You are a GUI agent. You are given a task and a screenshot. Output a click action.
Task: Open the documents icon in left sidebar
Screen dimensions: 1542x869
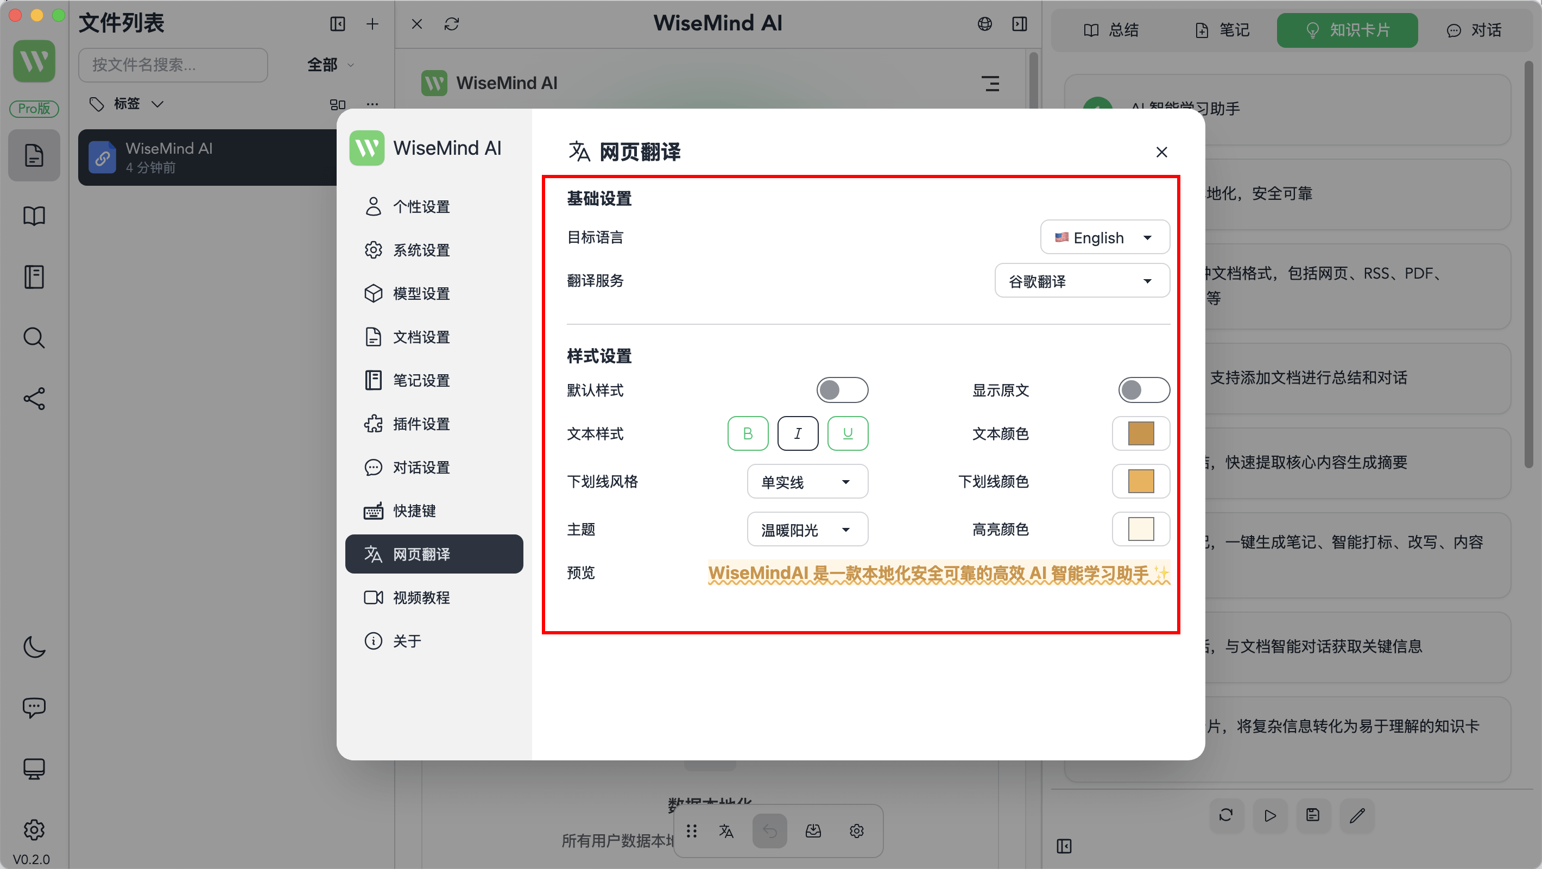point(34,155)
